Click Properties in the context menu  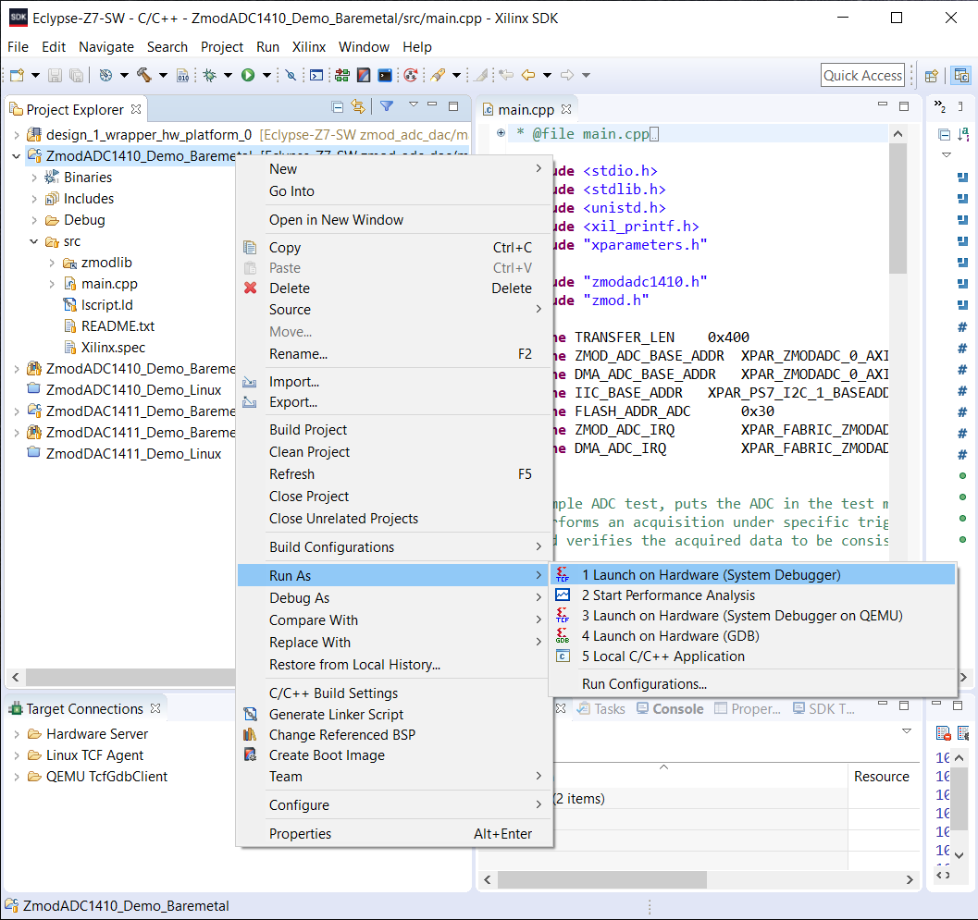[x=395, y=833]
